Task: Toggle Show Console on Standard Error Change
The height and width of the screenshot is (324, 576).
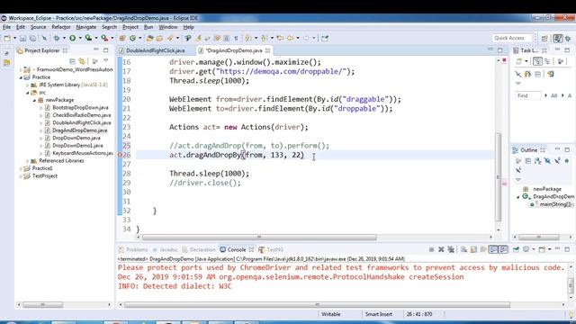Action: (x=503, y=249)
